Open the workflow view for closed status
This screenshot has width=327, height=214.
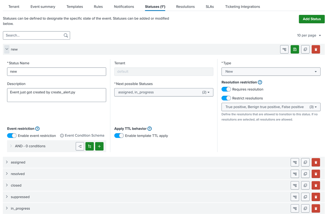point(295,185)
